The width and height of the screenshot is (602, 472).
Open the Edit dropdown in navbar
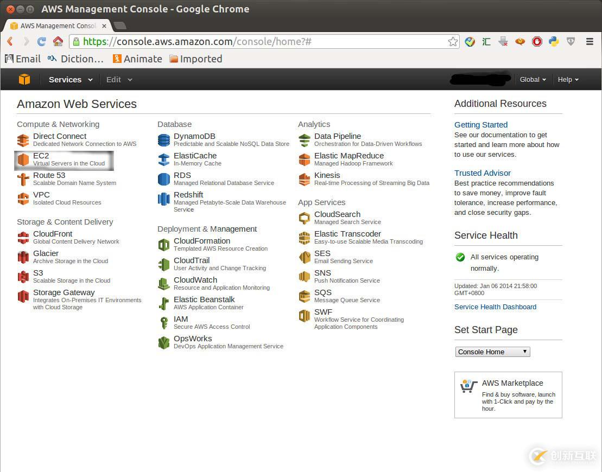119,80
